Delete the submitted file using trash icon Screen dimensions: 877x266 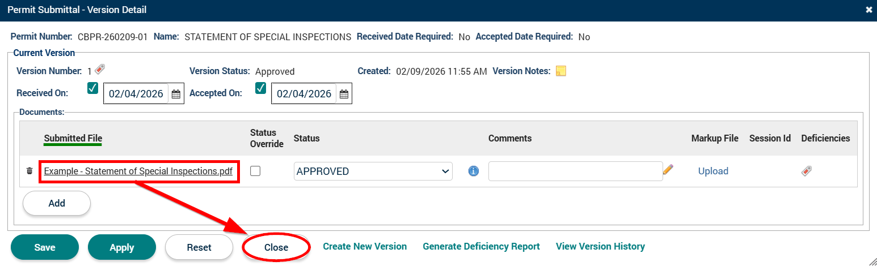pyautogui.click(x=29, y=171)
